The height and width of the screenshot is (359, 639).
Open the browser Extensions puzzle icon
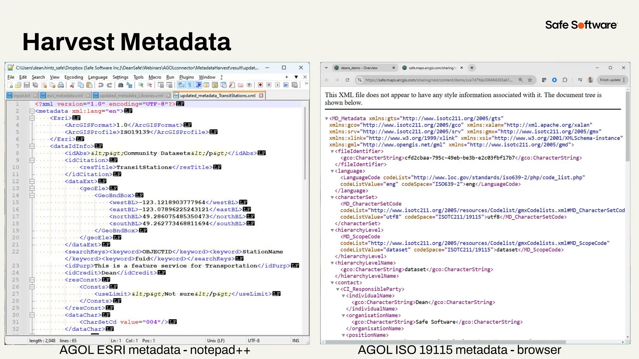tap(565, 80)
